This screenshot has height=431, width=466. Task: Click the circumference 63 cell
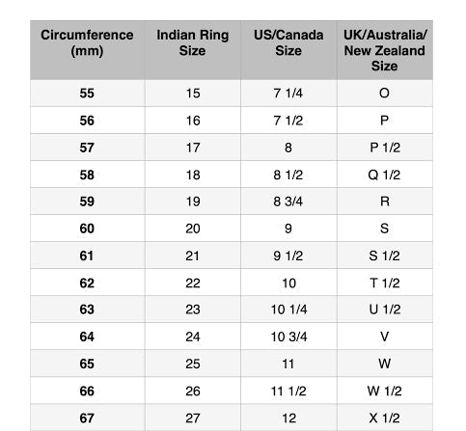pyautogui.click(x=87, y=310)
